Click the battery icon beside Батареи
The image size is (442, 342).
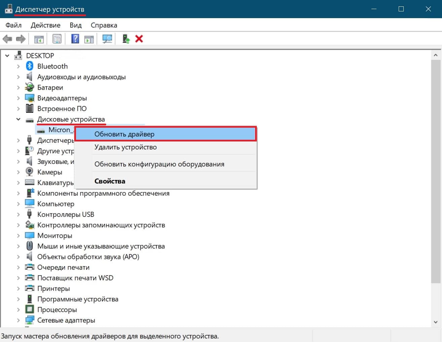30,87
